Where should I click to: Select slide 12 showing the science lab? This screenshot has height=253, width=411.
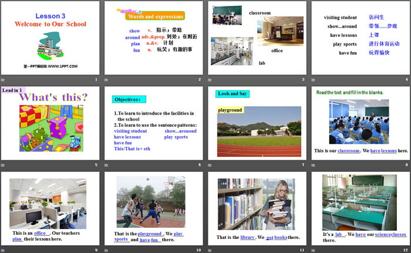point(360,208)
